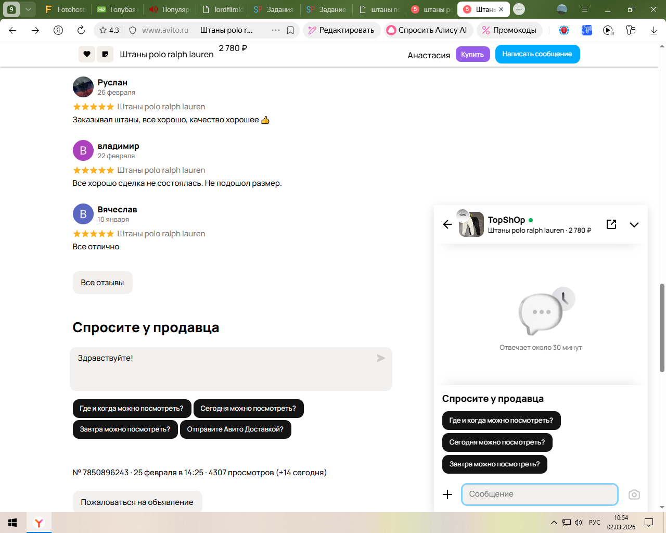Screen dimensions: 666x533
Task: Open the red globe extension icon
Action: click(564, 30)
